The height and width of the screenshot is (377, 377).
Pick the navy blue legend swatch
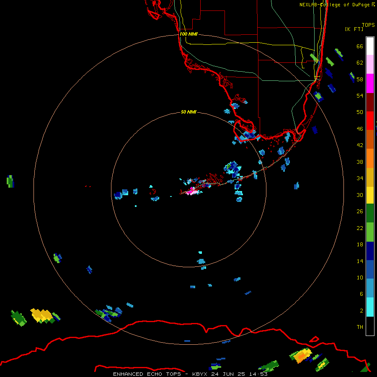tap(370, 251)
